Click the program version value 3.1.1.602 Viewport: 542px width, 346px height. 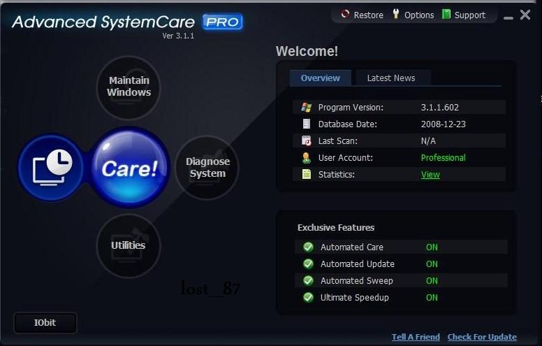(x=440, y=108)
